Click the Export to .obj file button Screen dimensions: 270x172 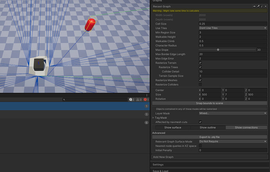pyautogui.click(x=210, y=137)
